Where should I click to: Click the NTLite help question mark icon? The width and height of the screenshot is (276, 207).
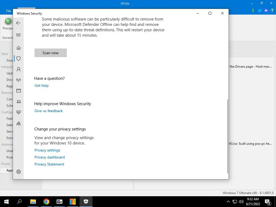point(272,11)
